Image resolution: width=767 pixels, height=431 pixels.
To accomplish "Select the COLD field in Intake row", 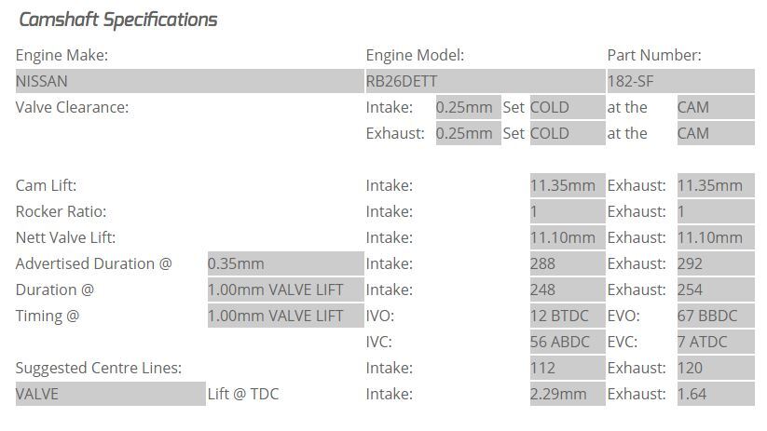I will (568, 107).
